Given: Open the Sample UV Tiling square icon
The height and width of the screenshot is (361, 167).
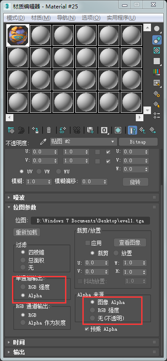Looking at the screenshot, I should [157, 61].
